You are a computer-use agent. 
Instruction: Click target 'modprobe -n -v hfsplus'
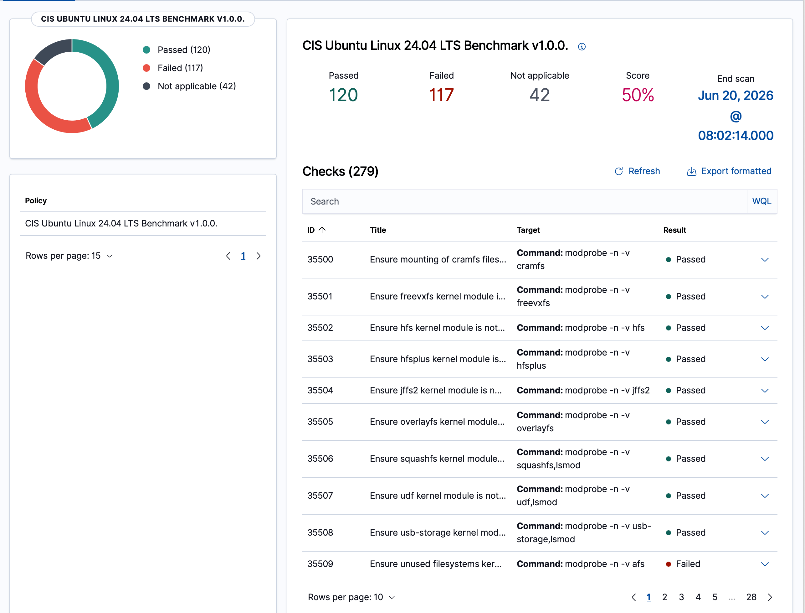[573, 359]
